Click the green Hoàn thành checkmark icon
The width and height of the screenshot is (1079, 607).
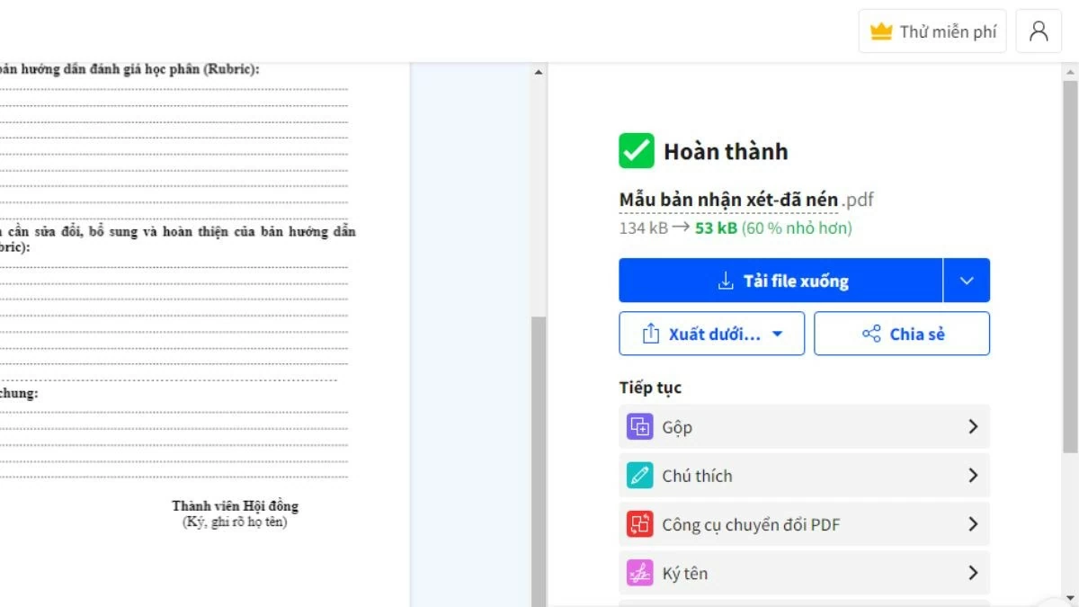click(635, 150)
